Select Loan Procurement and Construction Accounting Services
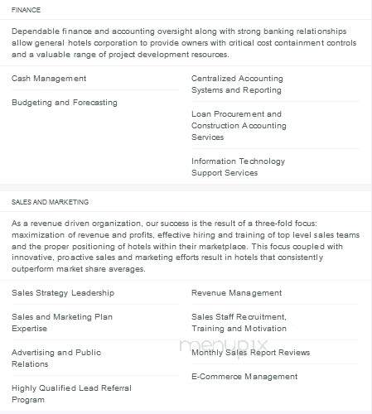 pos(239,126)
